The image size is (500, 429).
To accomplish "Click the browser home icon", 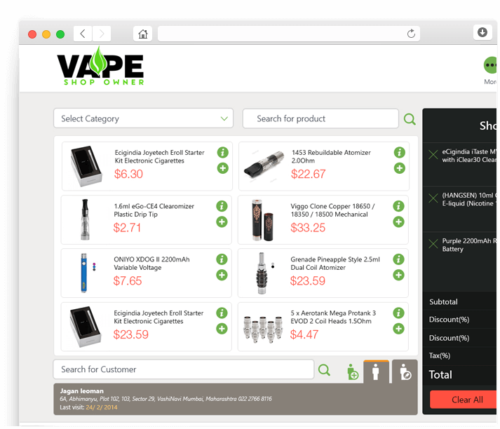I will [x=142, y=34].
